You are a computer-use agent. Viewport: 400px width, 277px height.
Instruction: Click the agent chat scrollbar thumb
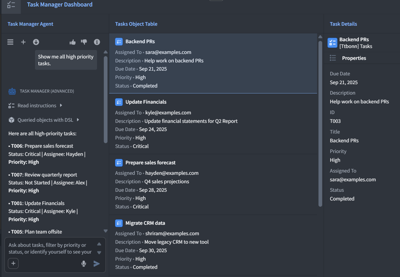coord(106,99)
